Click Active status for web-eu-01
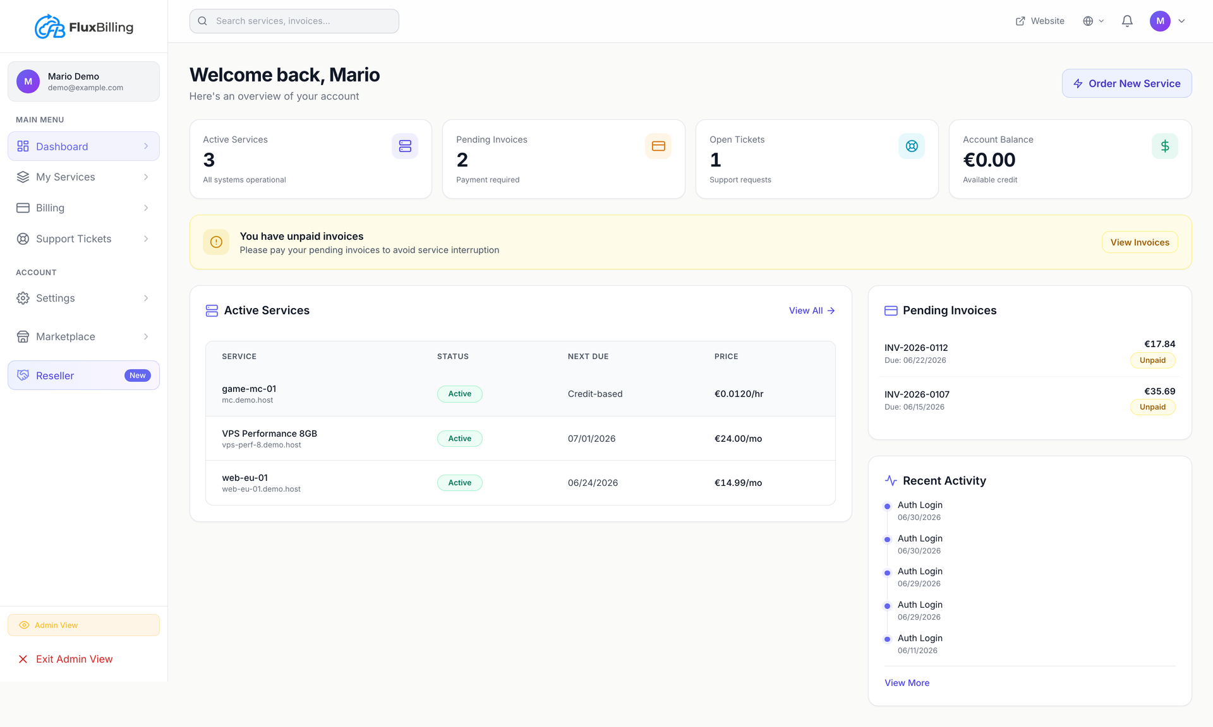The image size is (1213, 727). coord(460,483)
